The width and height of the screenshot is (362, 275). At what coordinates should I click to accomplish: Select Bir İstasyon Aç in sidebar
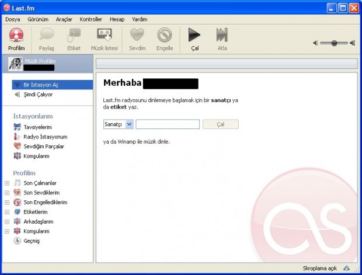(53, 85)
